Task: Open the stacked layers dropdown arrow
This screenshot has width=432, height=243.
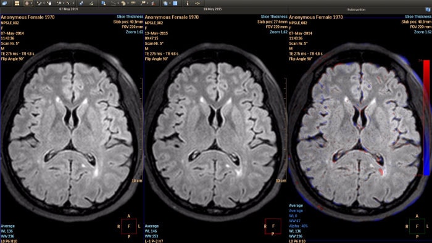Action: 170,3
